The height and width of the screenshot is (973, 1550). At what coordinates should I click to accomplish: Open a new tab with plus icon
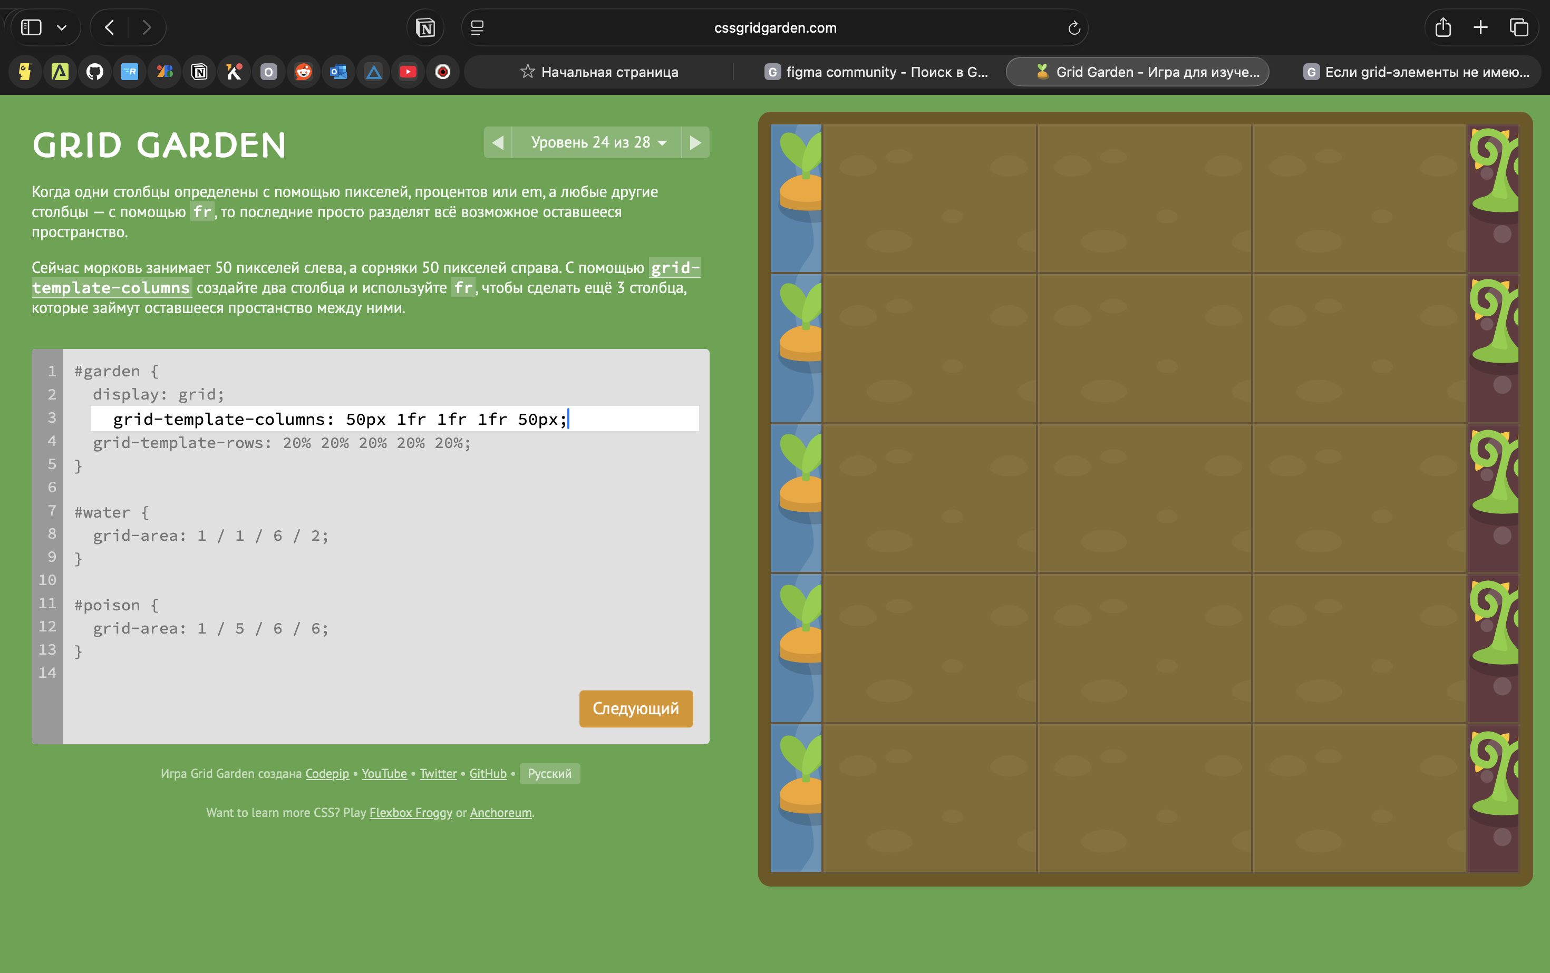1480,27
